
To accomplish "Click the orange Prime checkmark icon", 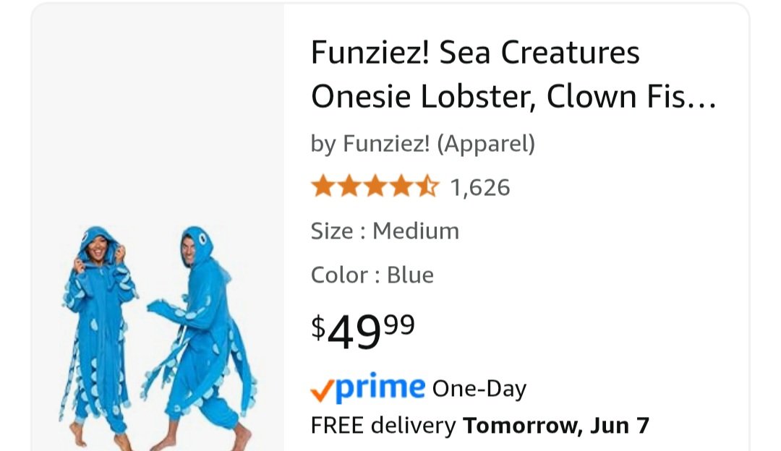I will 322,390.
